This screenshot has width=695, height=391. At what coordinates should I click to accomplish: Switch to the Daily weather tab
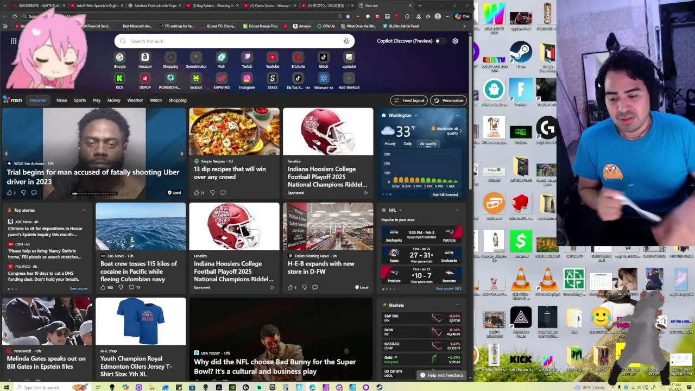pyautogui.click(x=408, y=144)
